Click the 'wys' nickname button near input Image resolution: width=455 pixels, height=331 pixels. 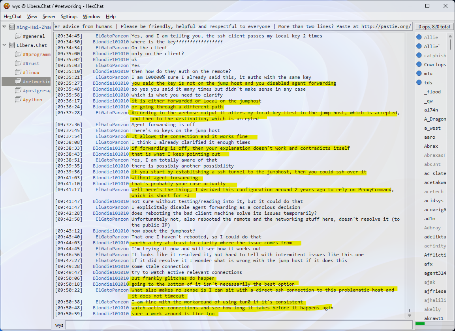[59, 325]
